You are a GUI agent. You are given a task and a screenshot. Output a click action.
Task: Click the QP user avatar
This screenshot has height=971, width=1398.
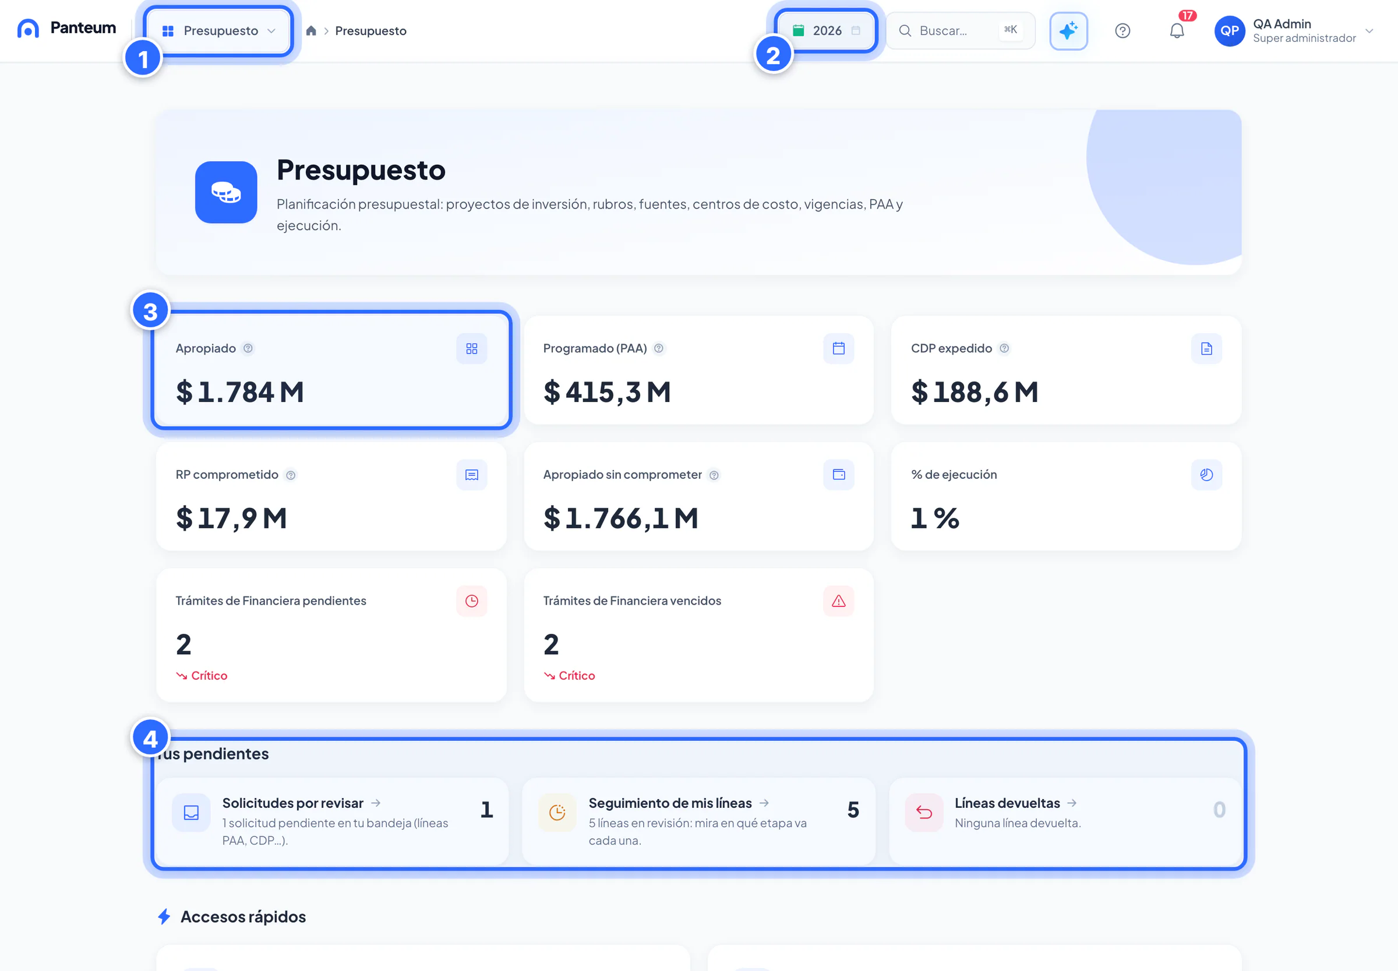pos(1230,31)
